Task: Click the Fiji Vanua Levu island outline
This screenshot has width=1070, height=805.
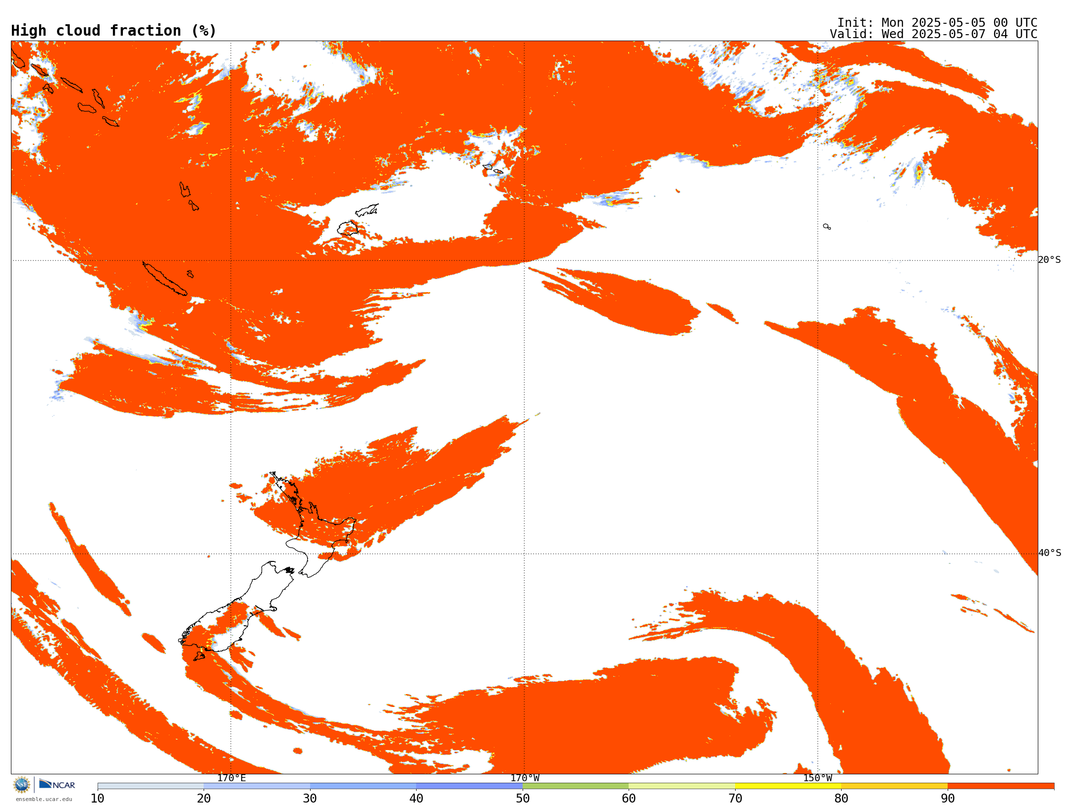Action: [367, 210]
